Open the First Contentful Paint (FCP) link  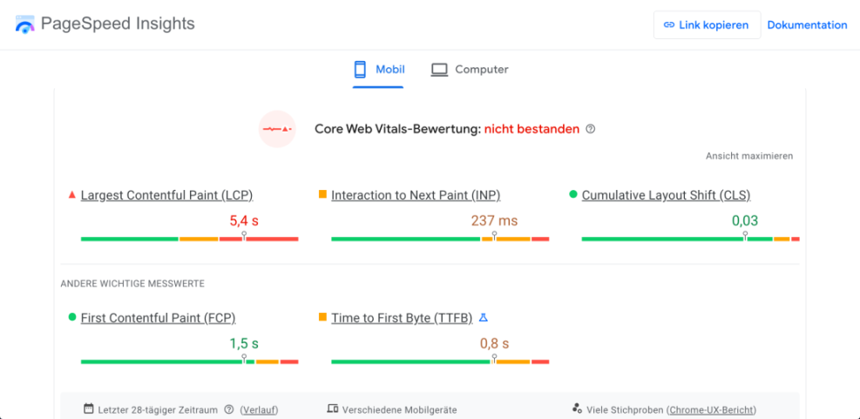point(158,318)
